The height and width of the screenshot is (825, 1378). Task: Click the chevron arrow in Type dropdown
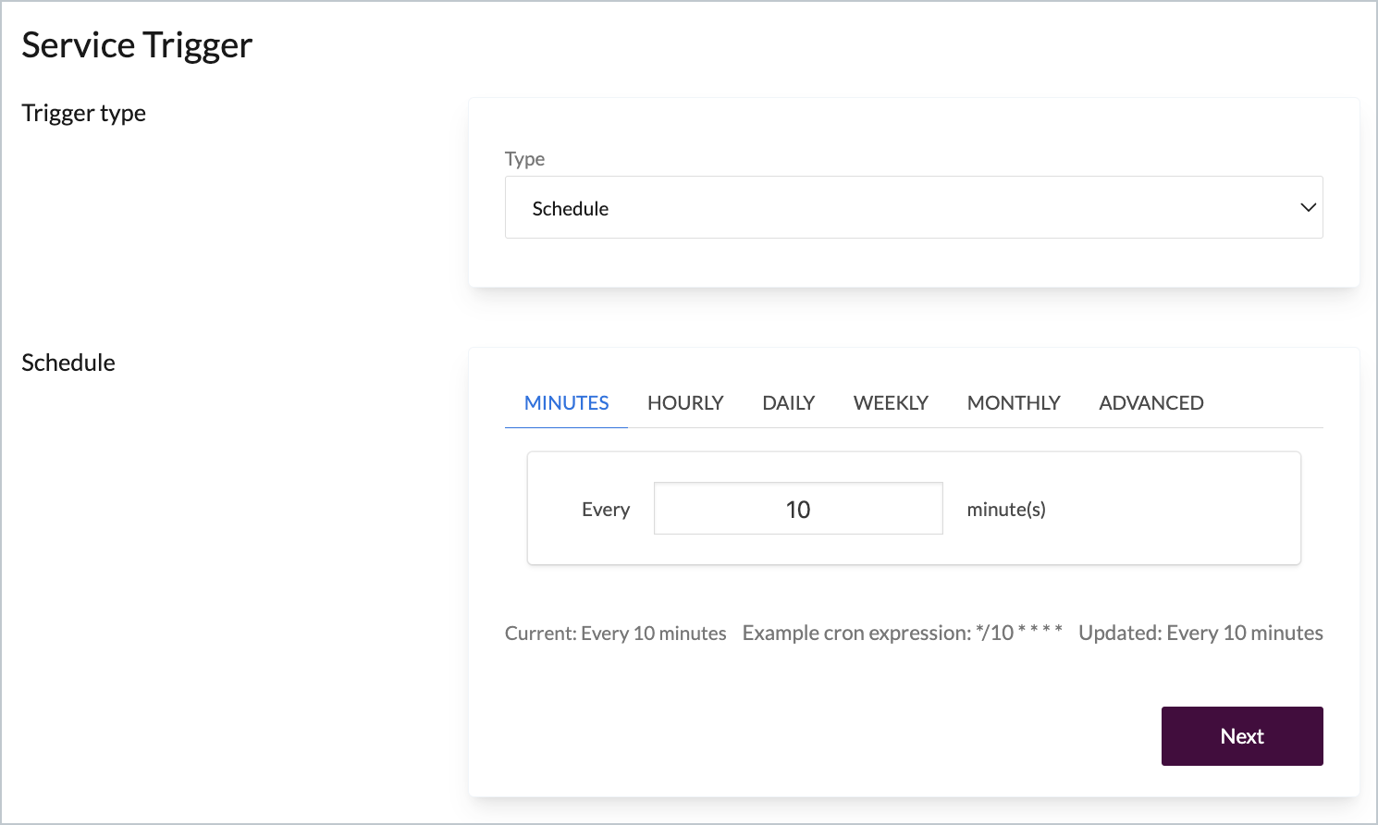(1308, 207)
